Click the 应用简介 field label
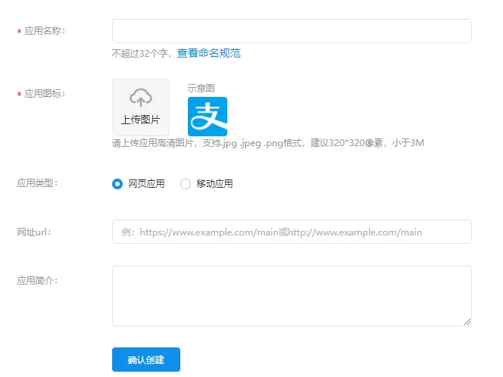 click(37, 281)
